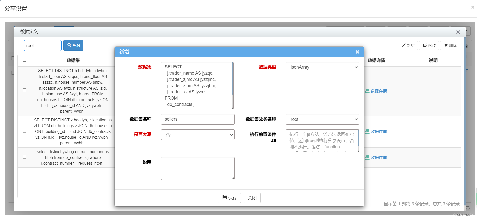Click the select distinct ywbh query cell
This screenshot has width=477, height=219.
pos(73,157)
